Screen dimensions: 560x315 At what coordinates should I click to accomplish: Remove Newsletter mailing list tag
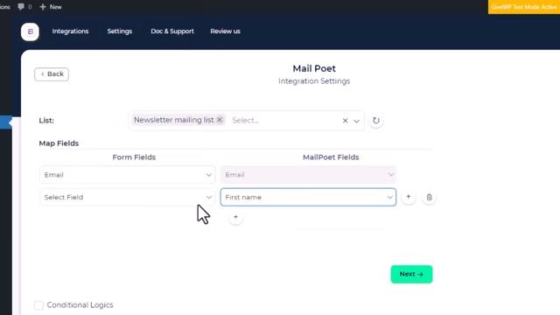tap(220, 120)
